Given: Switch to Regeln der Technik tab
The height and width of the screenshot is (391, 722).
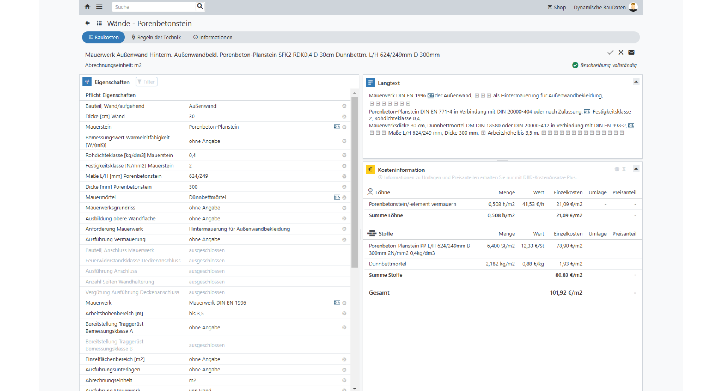Looking at the screenshot, I should (x=156, y=38).
